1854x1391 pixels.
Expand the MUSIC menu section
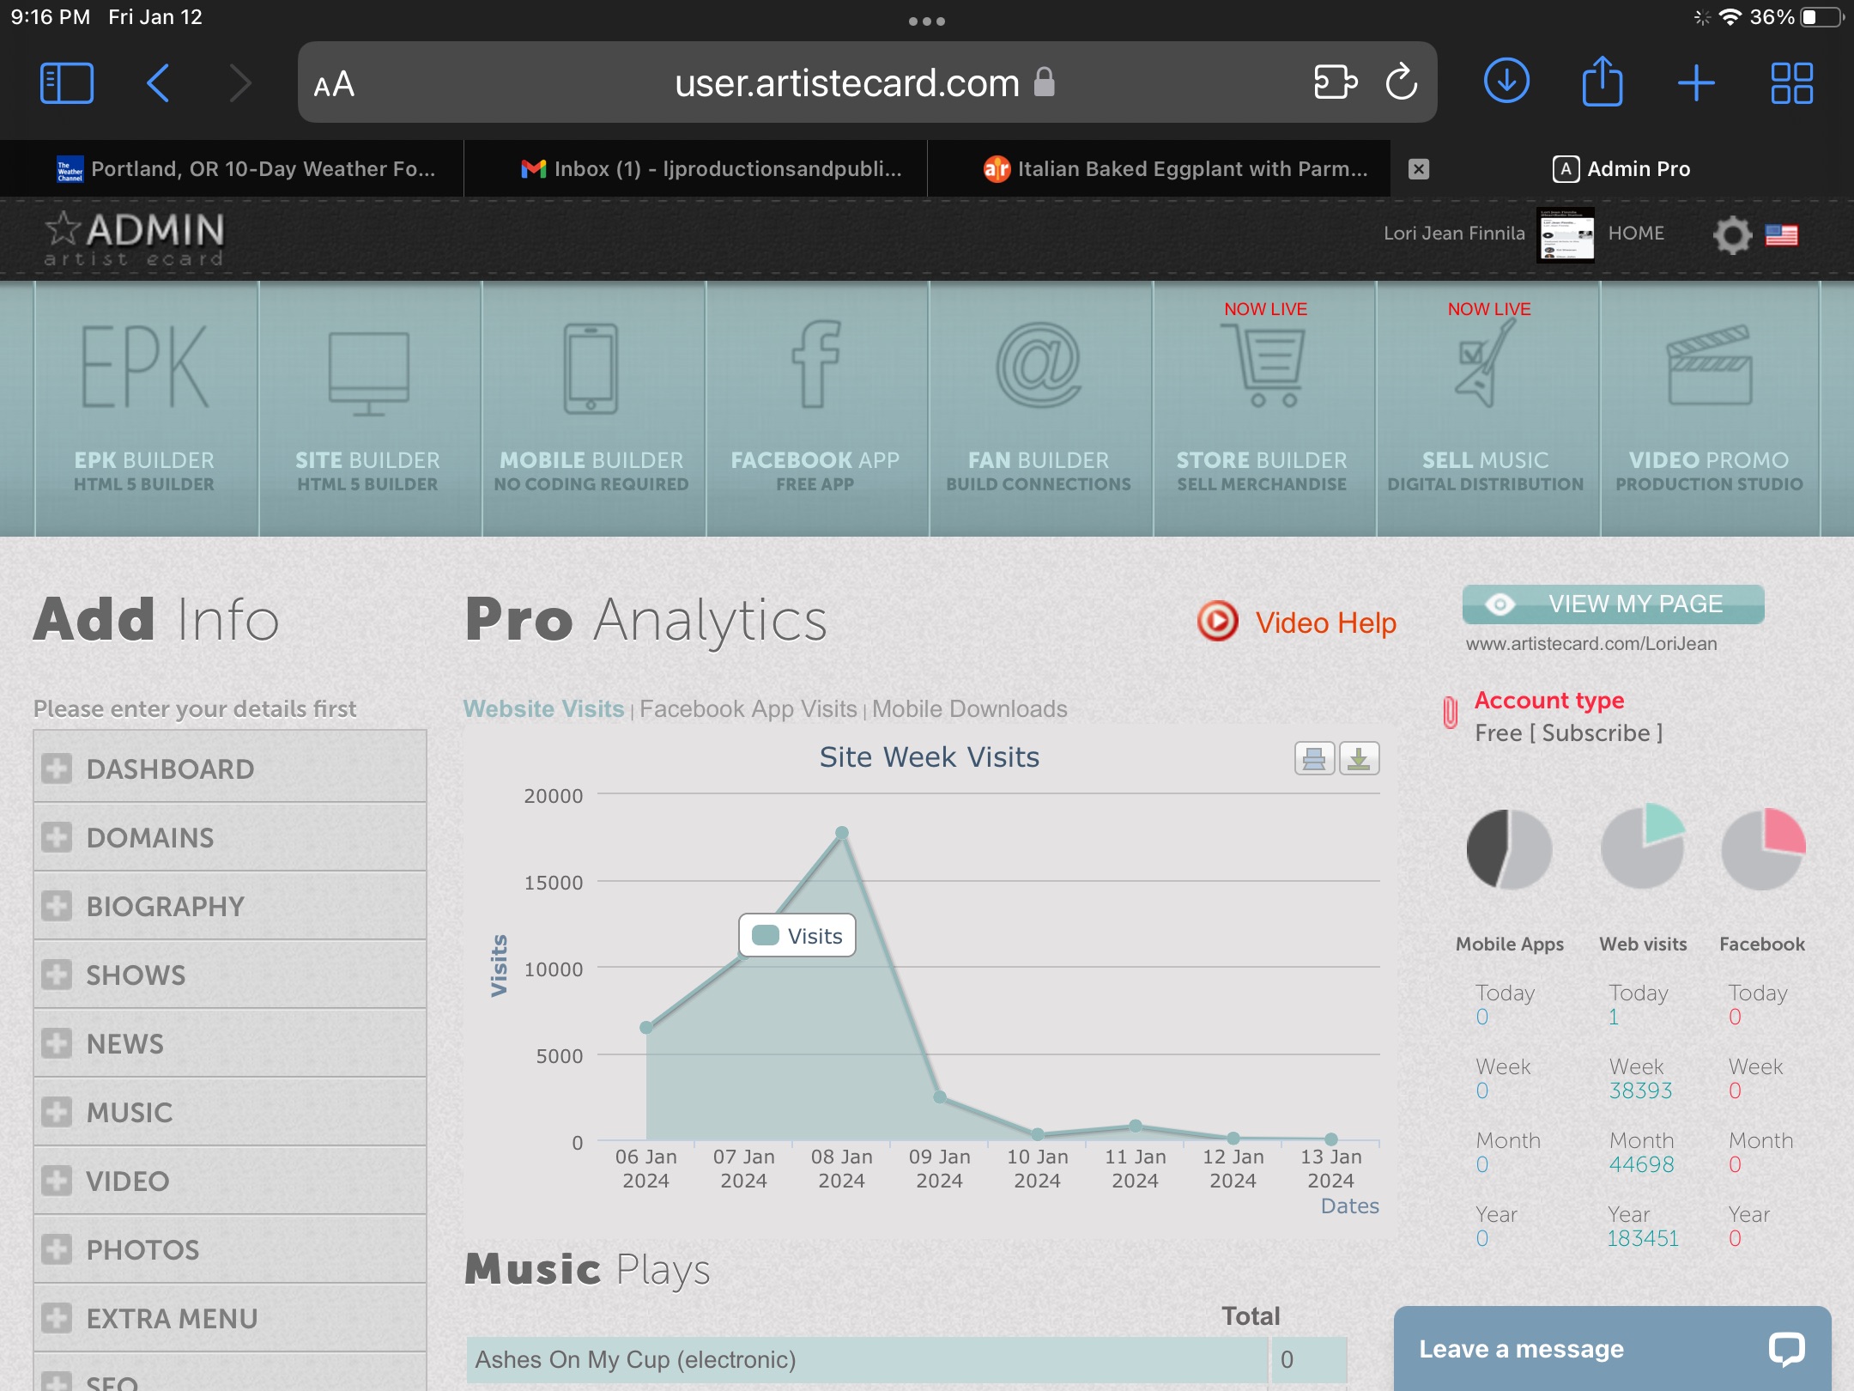129,1112
